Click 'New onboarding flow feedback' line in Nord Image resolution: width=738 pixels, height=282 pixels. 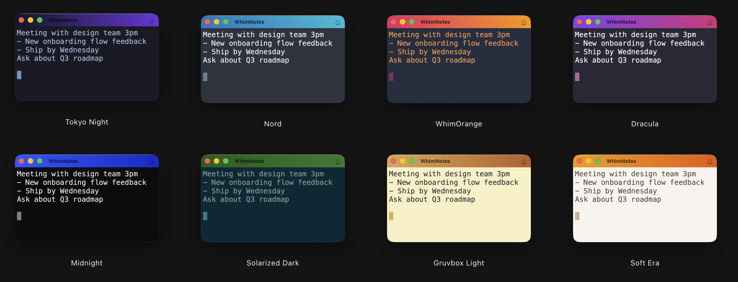272,43
